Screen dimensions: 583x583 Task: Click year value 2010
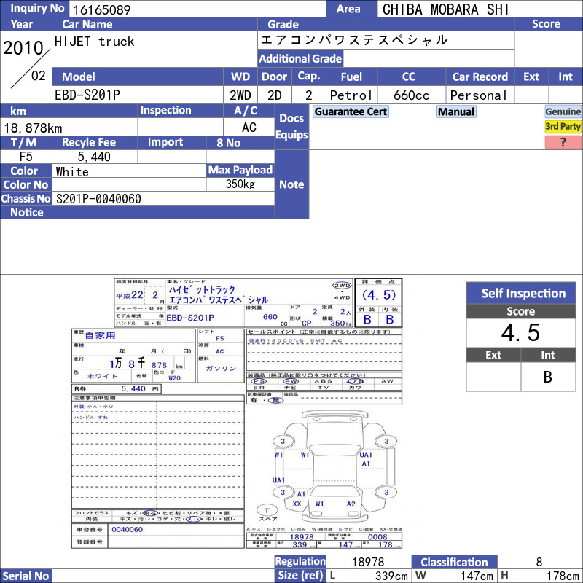pyautogui.click(x=23, y=47)
